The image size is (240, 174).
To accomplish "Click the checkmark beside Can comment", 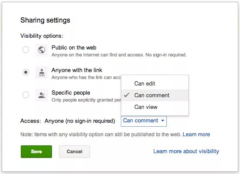I will (126, 95).
